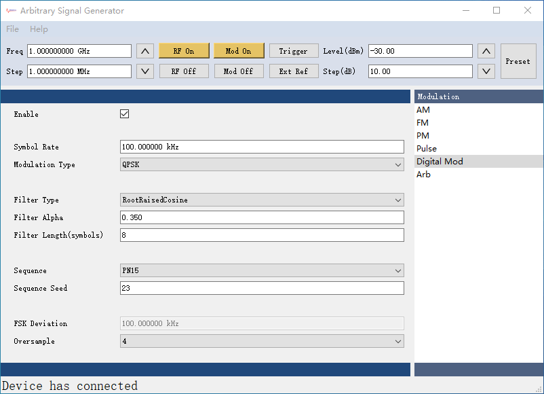
Task: Click the Ext Ref button
Action: coord(293,71)
